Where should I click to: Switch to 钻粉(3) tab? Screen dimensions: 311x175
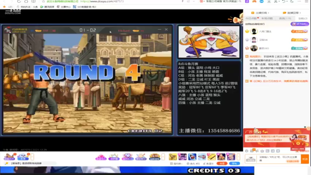(303, 18)
